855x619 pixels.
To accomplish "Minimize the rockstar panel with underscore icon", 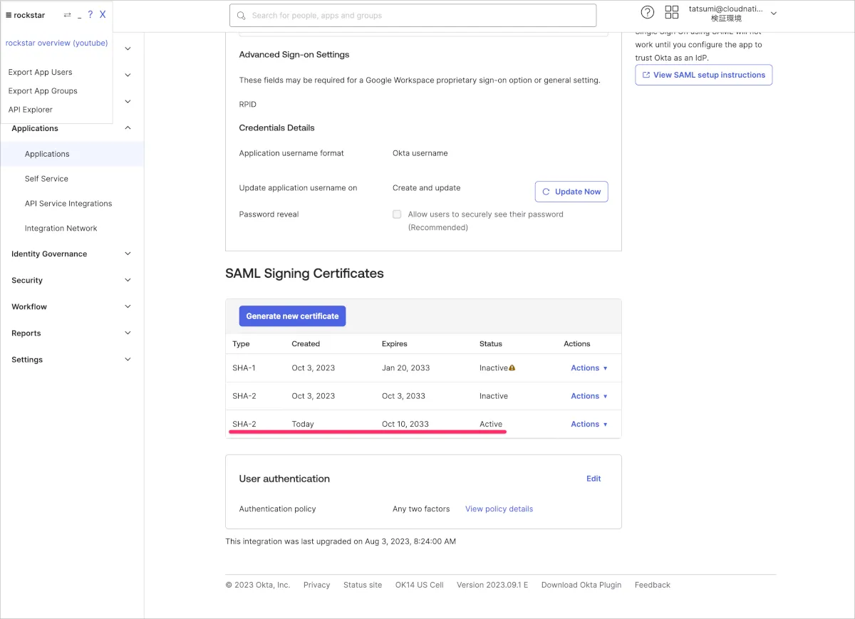I will (79, 15).
